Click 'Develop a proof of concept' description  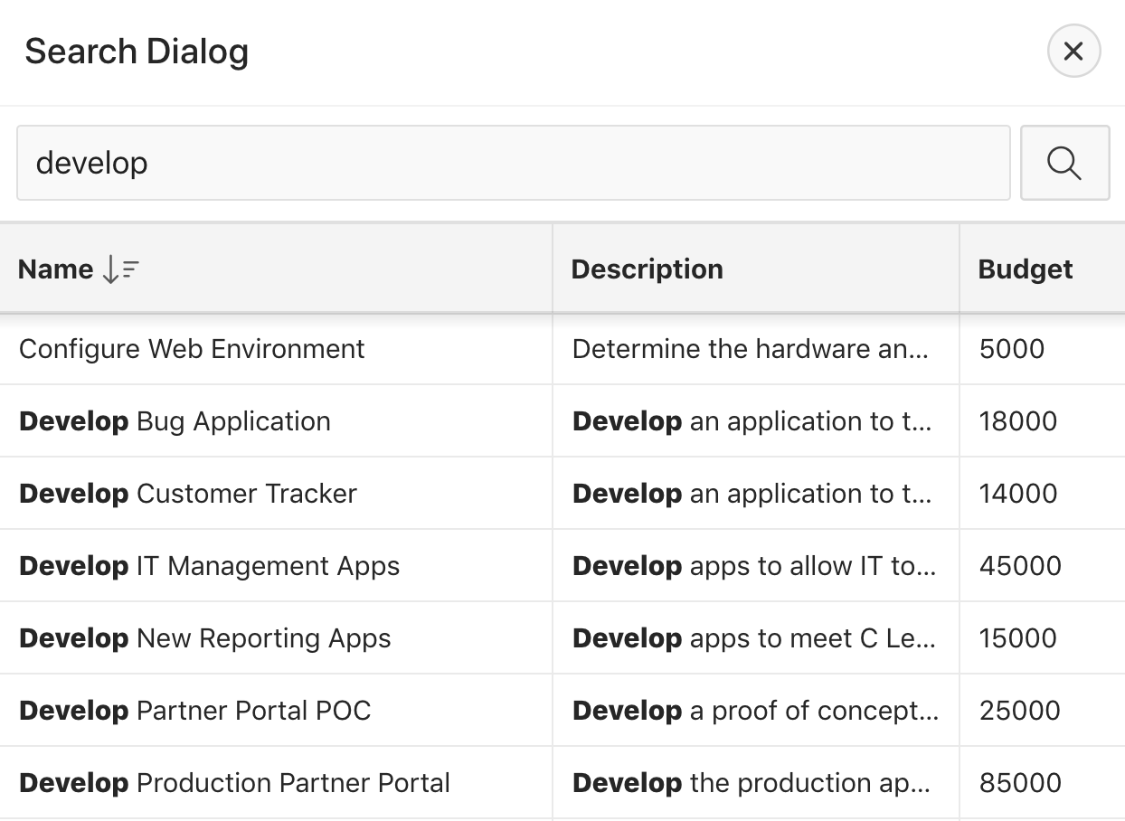coord(754,711)
